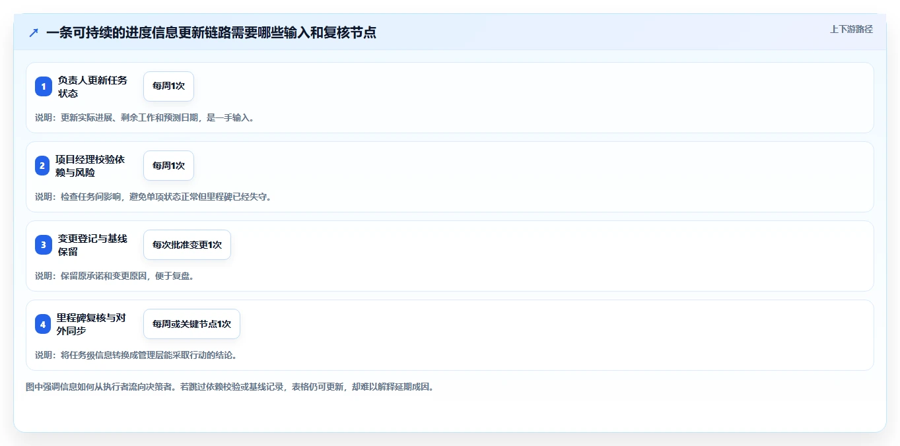900x446 pixels.
Task: Select the step title 里程碑复核与对外同步
Action: [91, 324]
